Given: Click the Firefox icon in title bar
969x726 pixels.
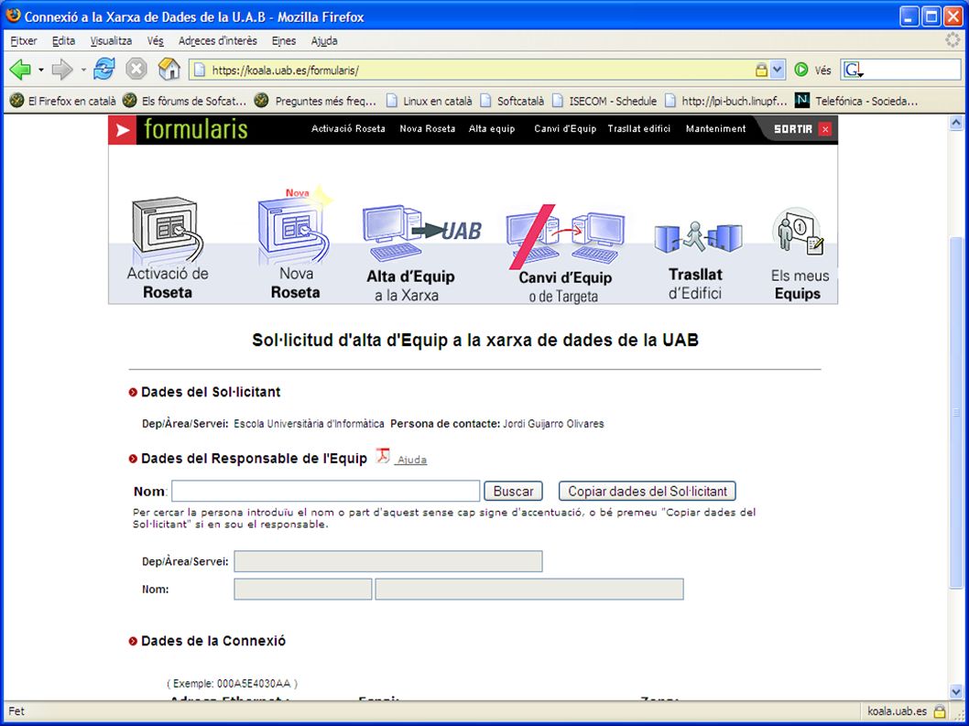Looking at the screenshot, I should 13,16.
